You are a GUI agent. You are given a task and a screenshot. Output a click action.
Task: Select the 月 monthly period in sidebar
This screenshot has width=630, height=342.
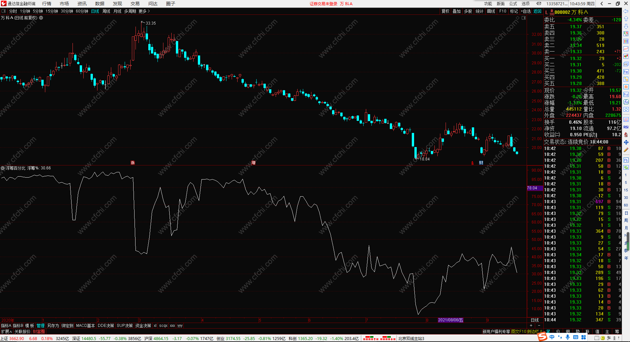click(626, 228)
